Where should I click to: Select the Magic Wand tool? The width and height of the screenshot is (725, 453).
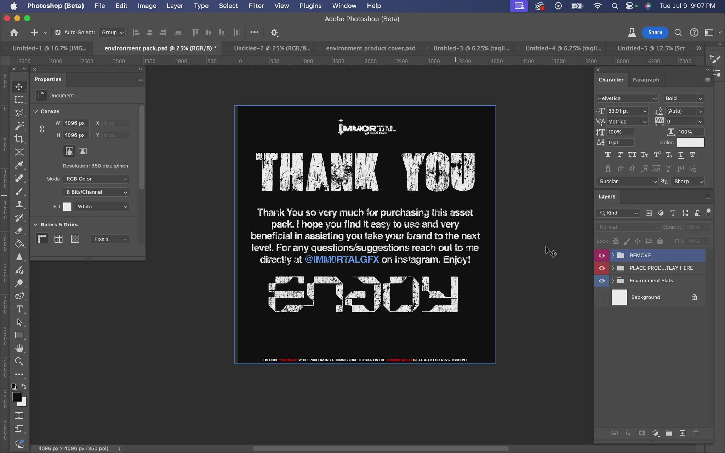pyautogui.click(x=19, y=126)
